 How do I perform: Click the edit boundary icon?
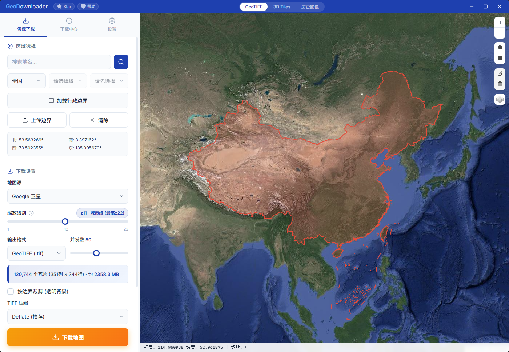pos(500,73)
